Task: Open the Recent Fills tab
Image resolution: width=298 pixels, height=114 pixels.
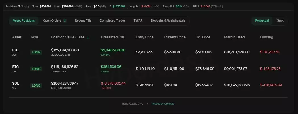Action: click(x=83, y=21)
